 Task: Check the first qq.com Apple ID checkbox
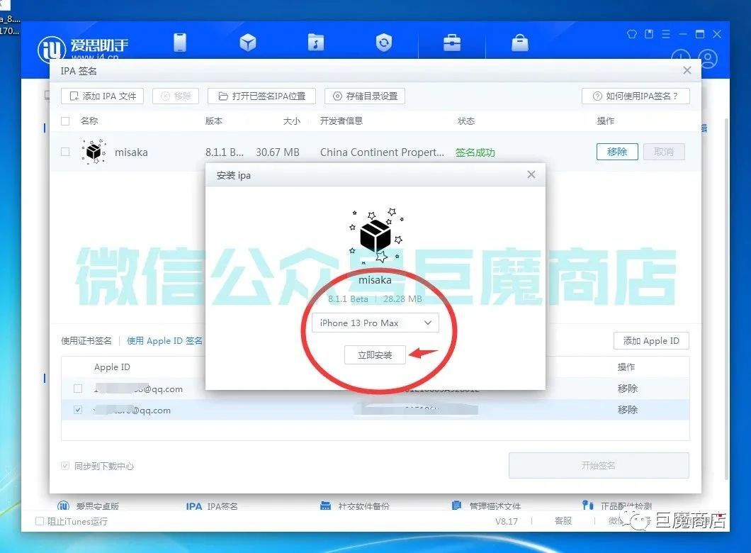[78, 389]
